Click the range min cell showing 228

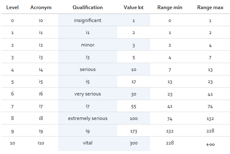coord(170,143)
